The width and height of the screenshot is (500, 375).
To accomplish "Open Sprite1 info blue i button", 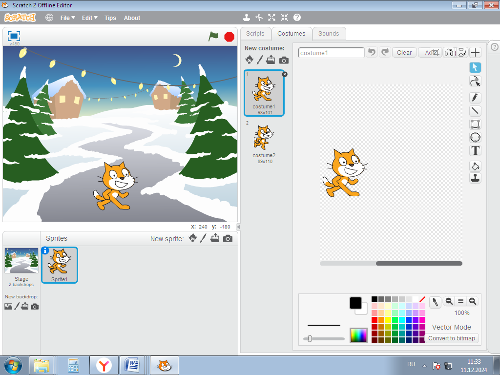I will (x=45, y=250).
